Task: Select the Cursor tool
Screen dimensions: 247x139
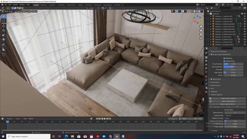Action: pyautogui.click(x=3, y=21)
